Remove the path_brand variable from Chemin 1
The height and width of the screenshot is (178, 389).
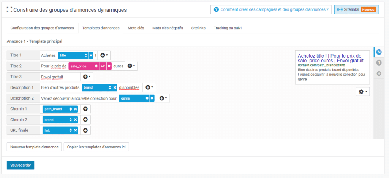coord(76,109)
